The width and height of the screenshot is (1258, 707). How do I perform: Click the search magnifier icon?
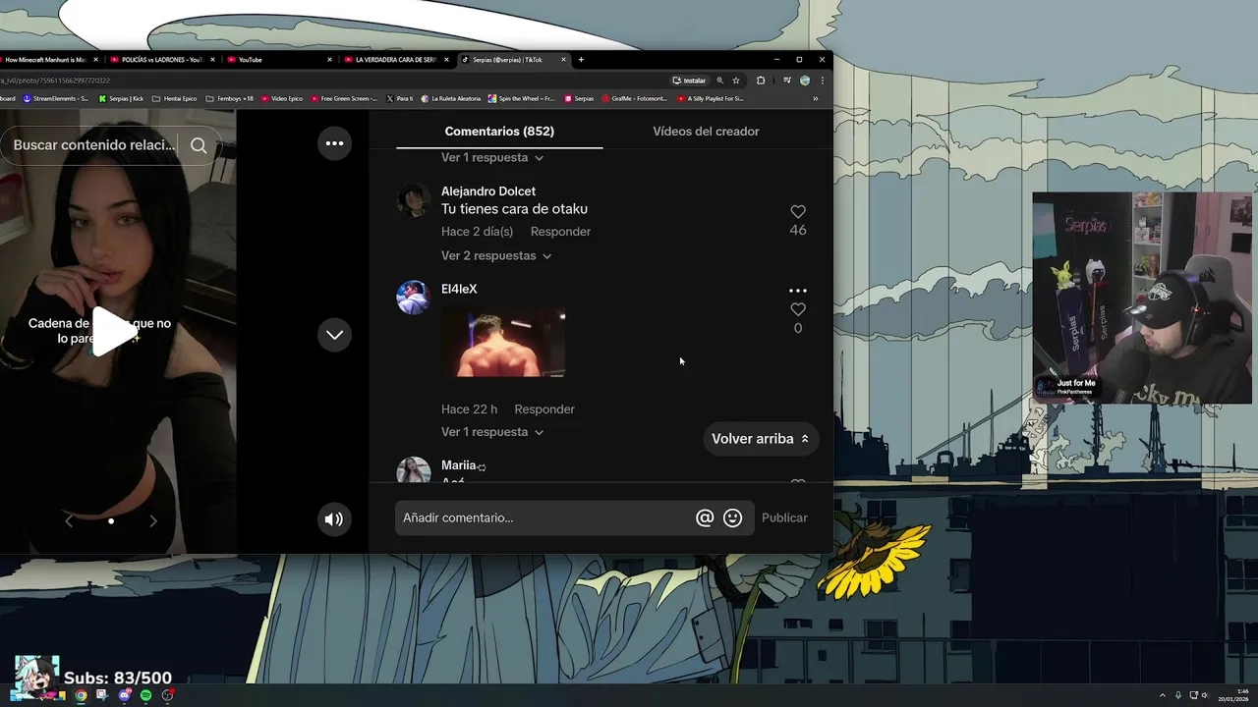coord(199,145)
